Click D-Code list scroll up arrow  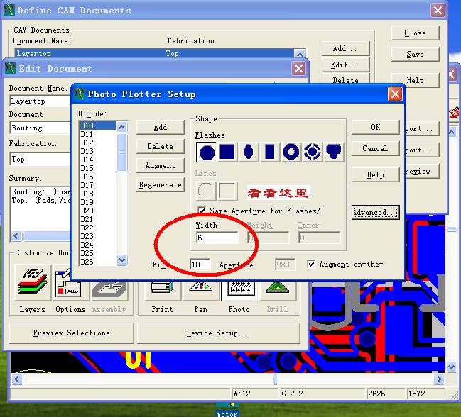click(x=121, y=127)
